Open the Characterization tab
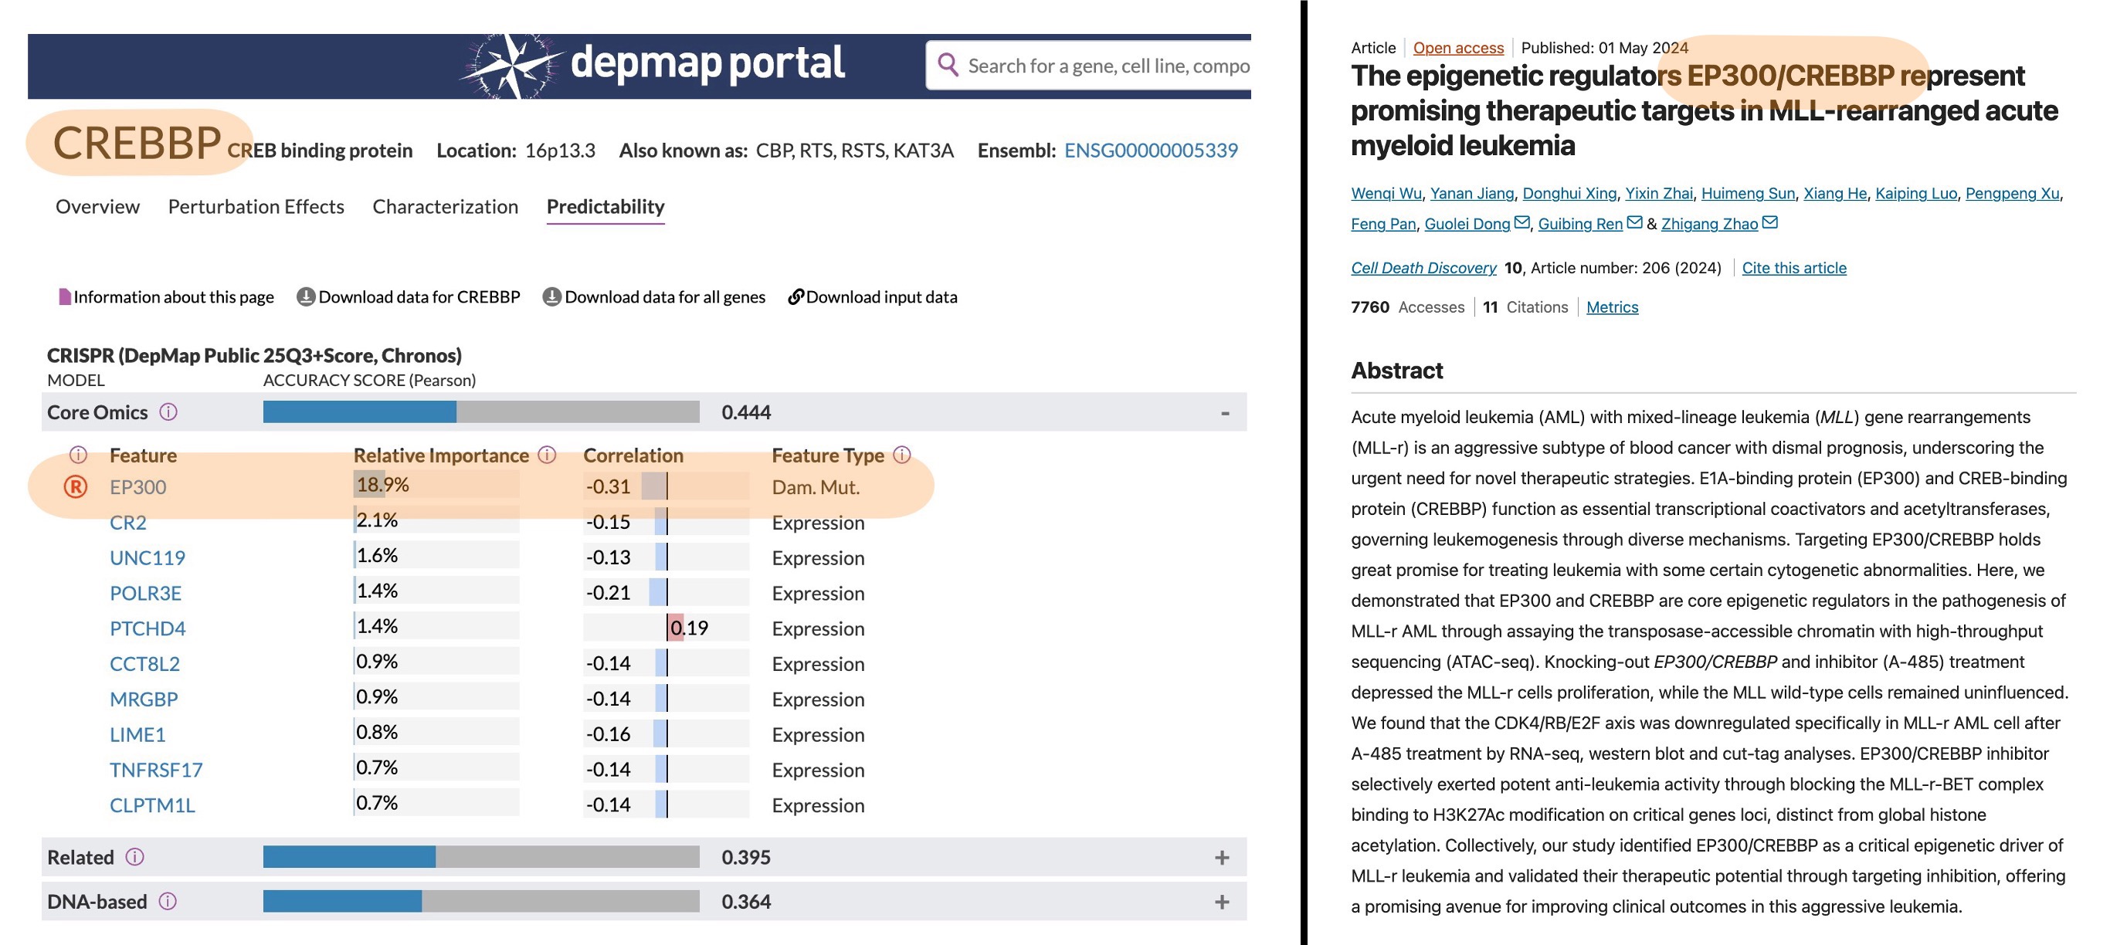Screen dimensions: 2127x945 click(x=445, y=206)
